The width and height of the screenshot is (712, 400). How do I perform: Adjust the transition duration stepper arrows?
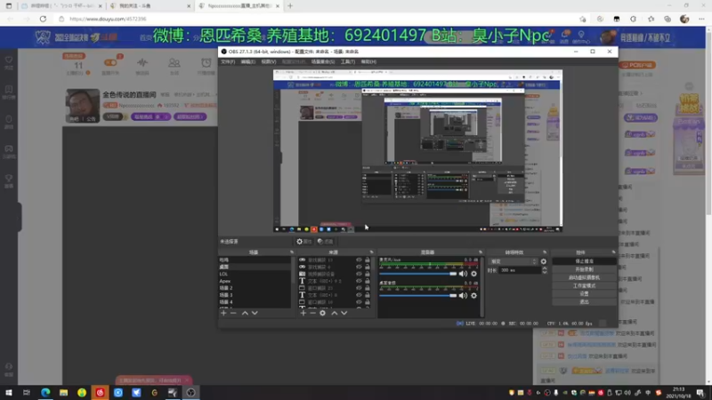tap(545, 270)
